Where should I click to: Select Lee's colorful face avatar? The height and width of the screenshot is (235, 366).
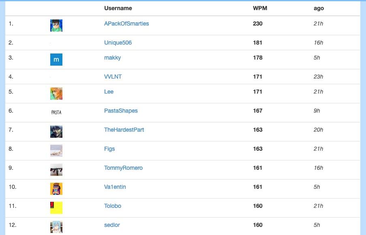[56, 94]
